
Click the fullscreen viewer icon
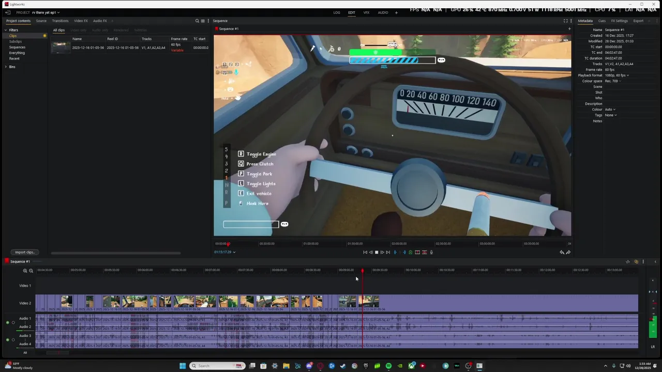565,21
